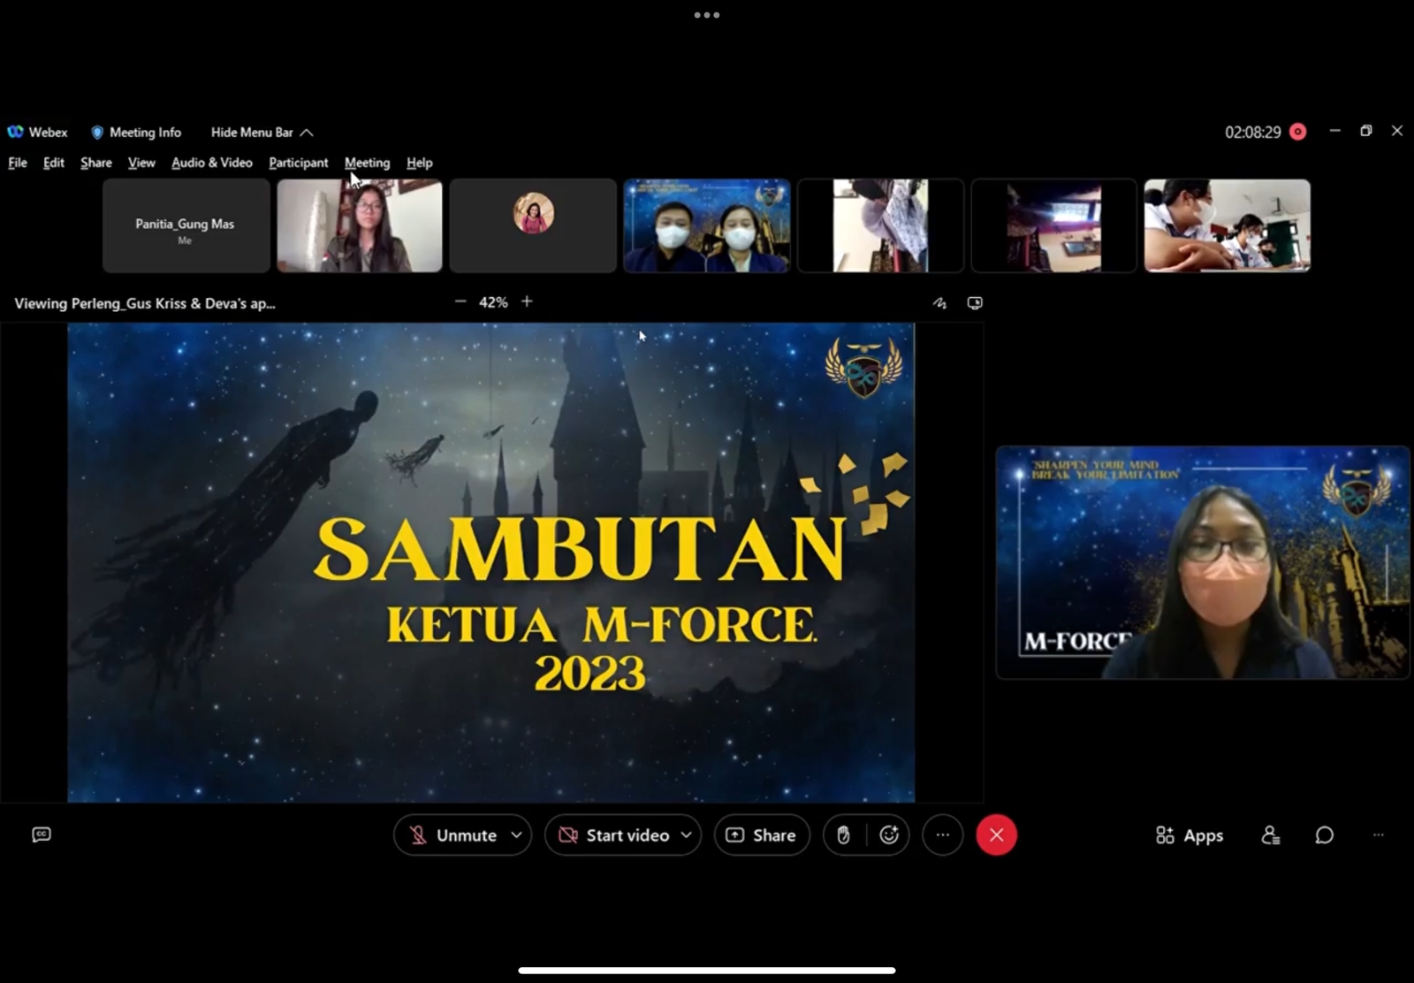
Task: Open the Edit menu
Action: [54, 163]
